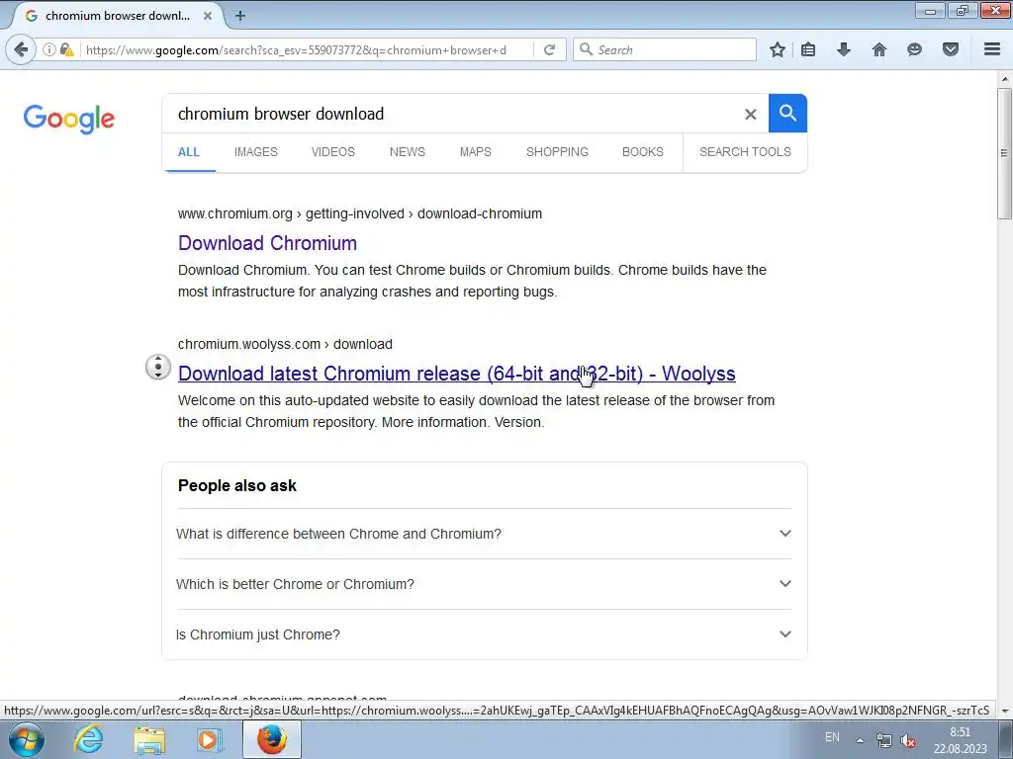
Task: Open the chat smiley toolbar icon
Action: click(x=914, y=49)
